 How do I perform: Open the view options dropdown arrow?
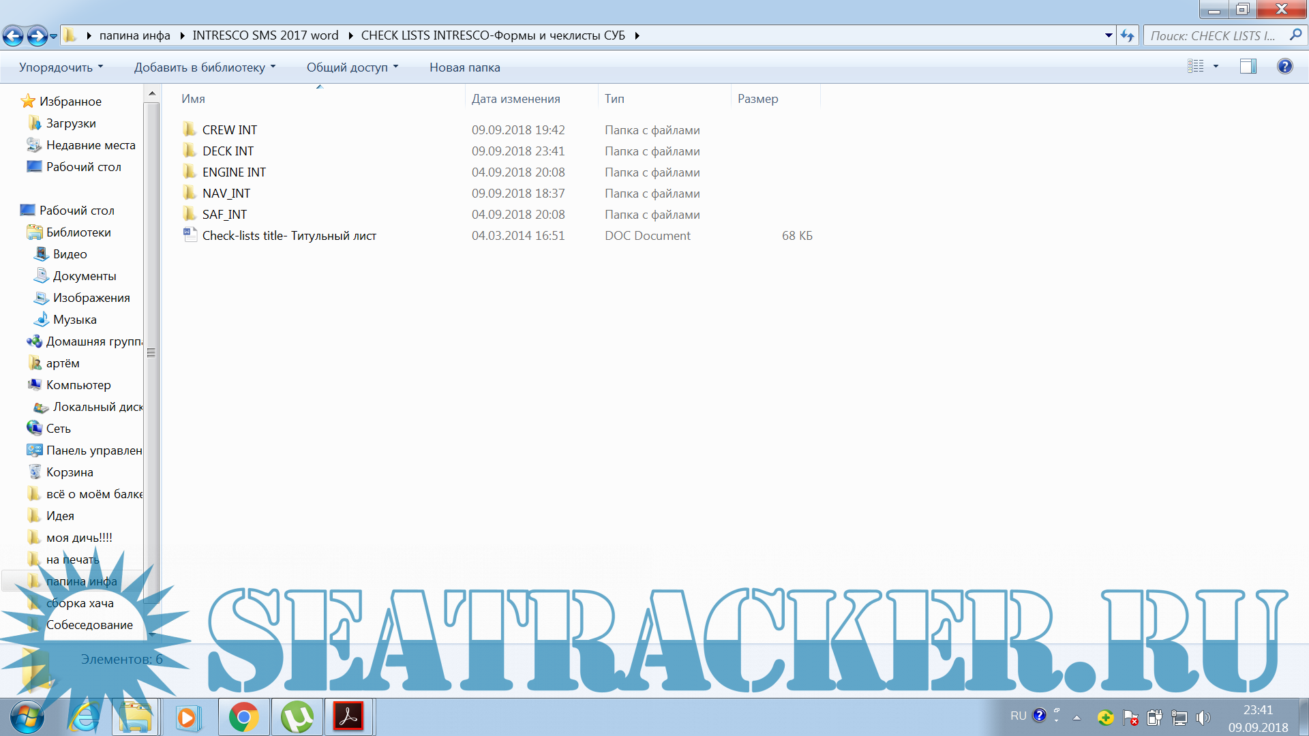pyautogui.click(x=1216, y=67)
